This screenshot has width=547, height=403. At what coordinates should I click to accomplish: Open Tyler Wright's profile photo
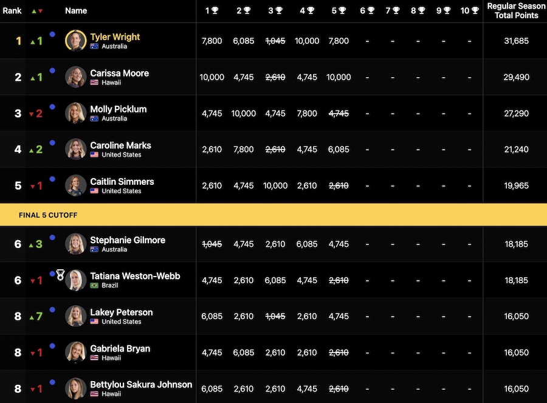(76, 41)
